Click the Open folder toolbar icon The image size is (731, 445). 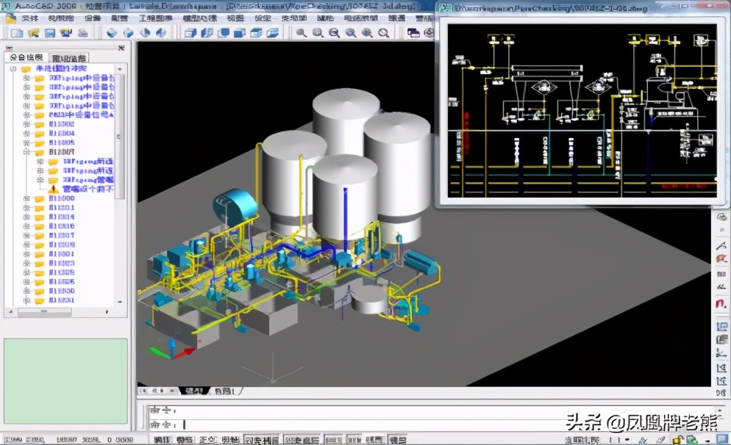tap(33, 33)
